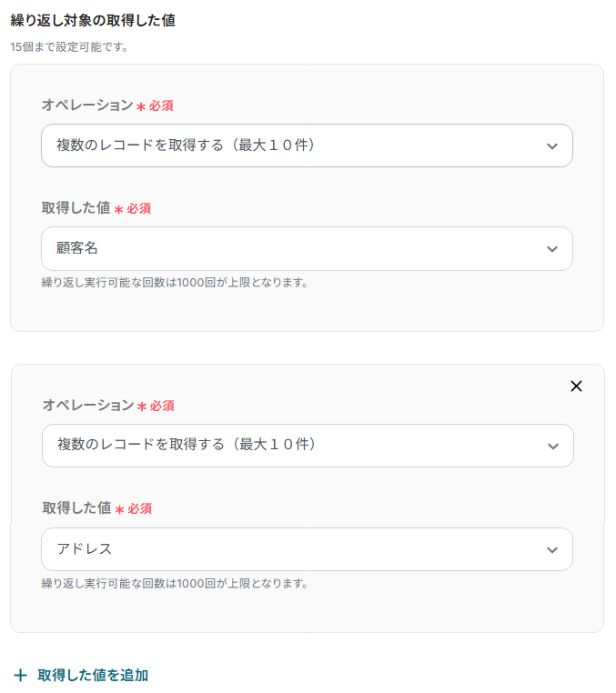Screen dimensions: 616x693
Task: Open the アドレス value selector
Action: coord(291,549)
